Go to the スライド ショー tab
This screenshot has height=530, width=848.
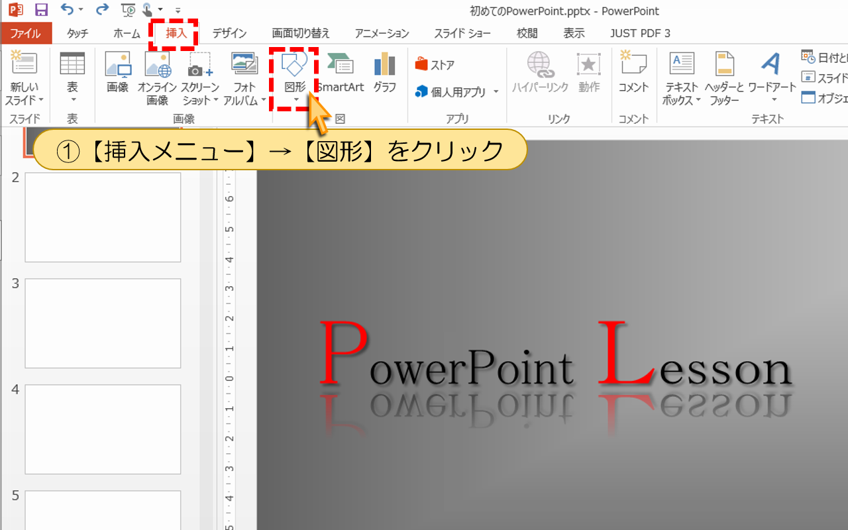coord(462,33)
